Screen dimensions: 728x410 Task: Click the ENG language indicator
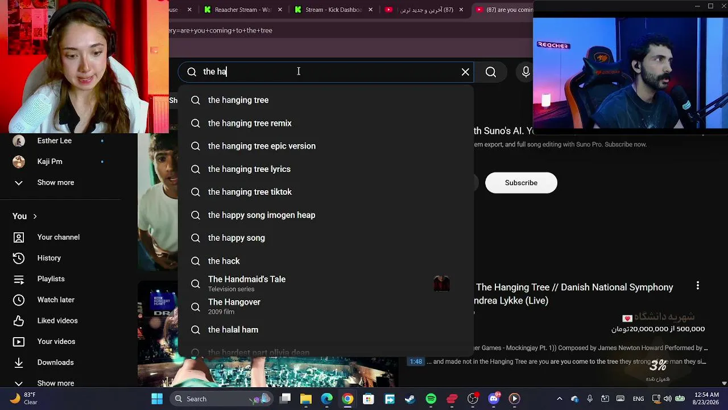pyautogui.click(x=638, y=399)
